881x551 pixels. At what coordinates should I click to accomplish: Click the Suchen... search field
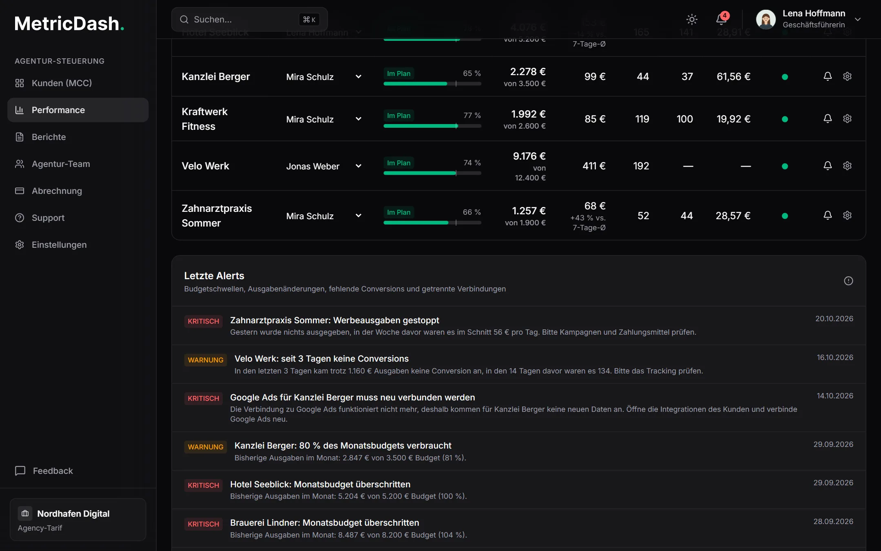(250, 19)
